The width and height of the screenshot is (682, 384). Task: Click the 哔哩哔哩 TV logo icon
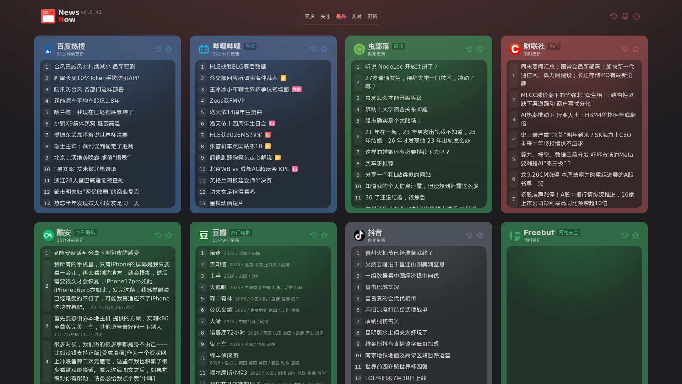coord(204,49)
